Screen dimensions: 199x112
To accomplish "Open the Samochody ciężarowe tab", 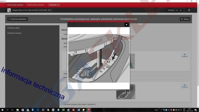I will (x=36, y=5).
